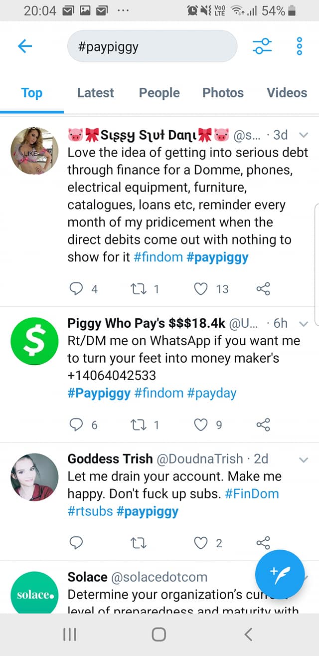This screenshot has width=319, height=656.
Task: Like the Sissy Dani tweet with 13 likes
Action: click(x=200, y=288)
